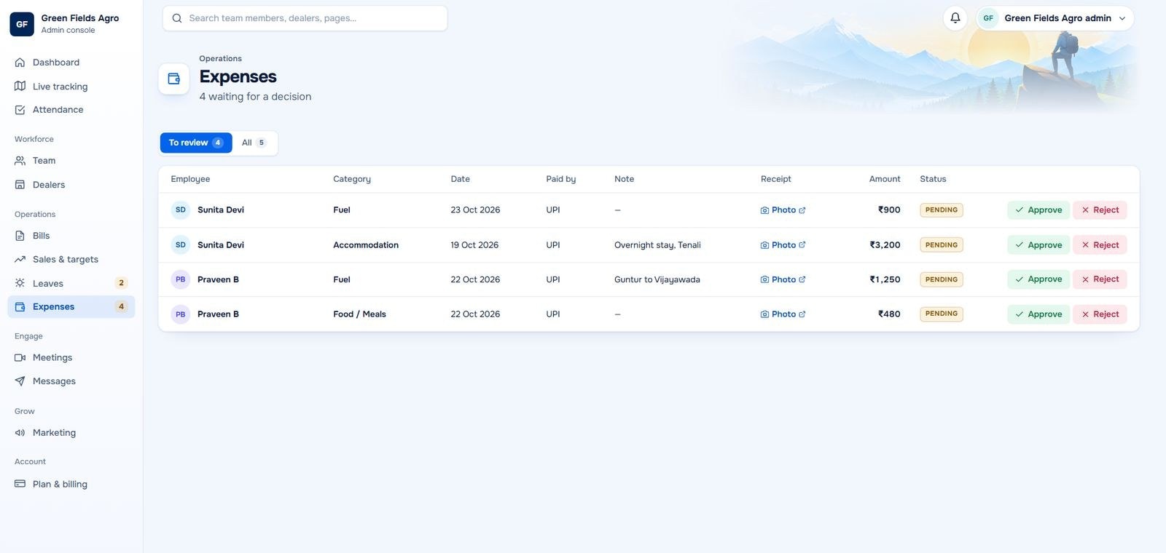Click the Team people icon

point(20,161)
